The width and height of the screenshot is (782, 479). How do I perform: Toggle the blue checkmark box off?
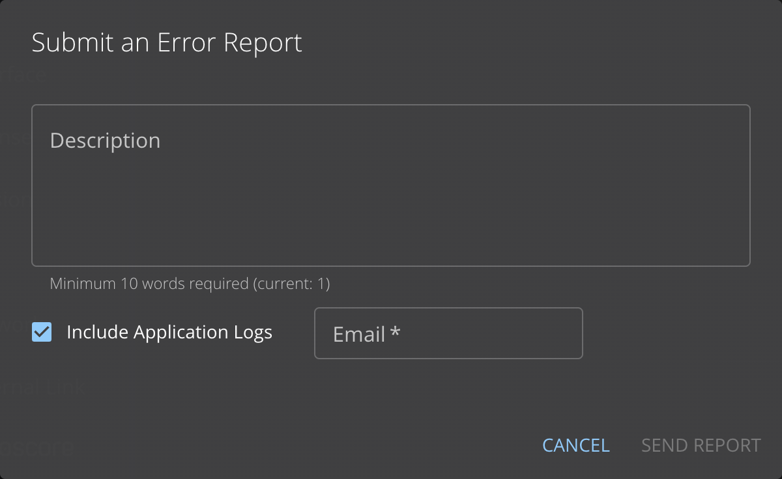click(42, 333)
